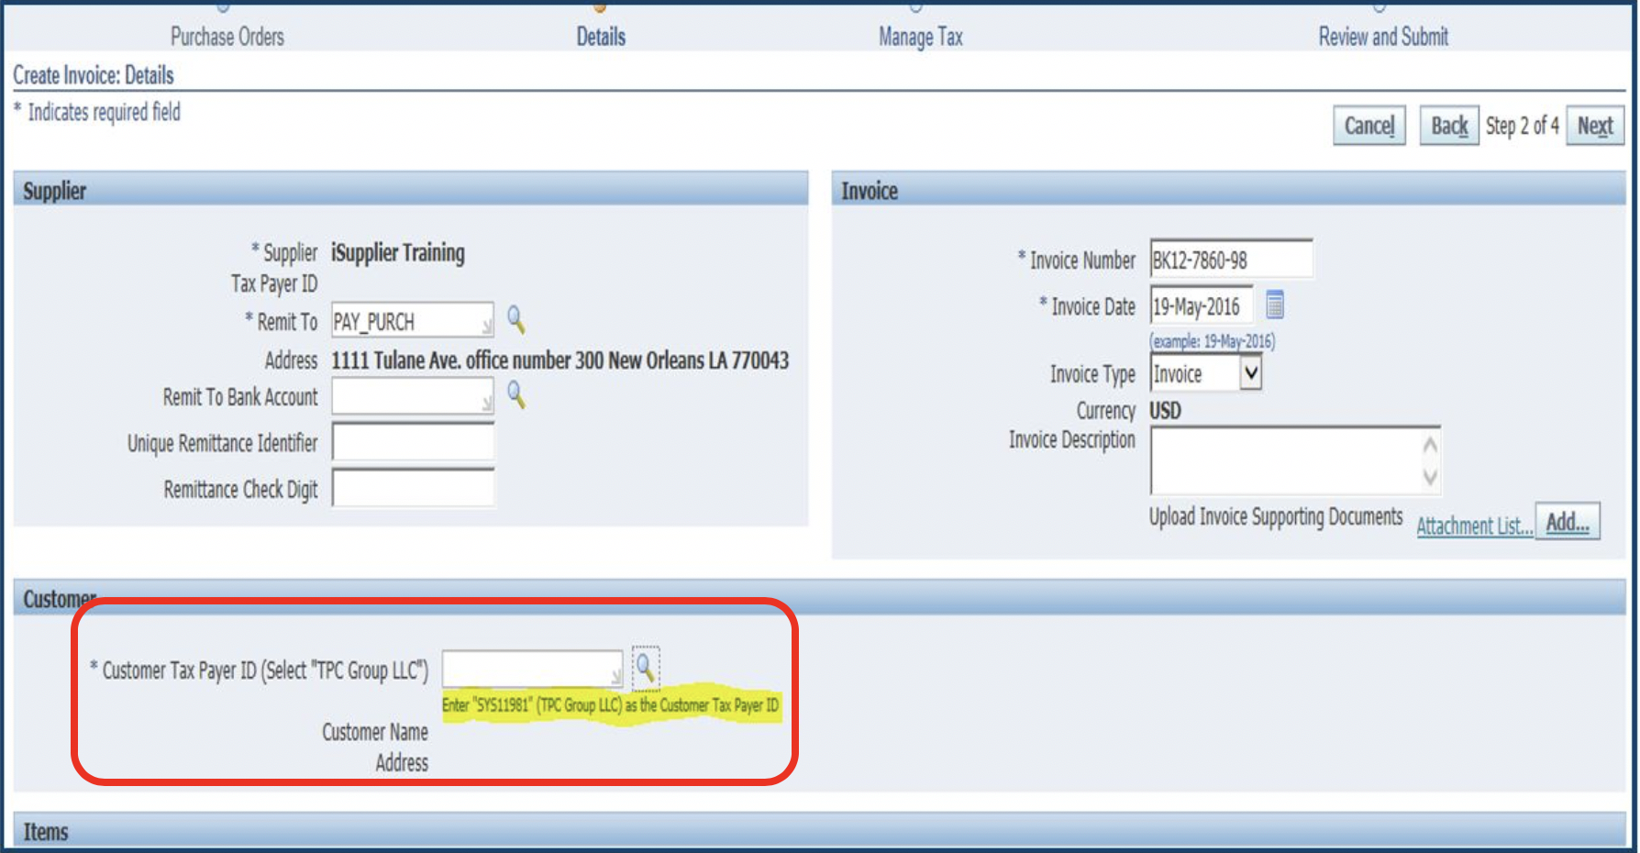Jump to the Manage Tax step
The image size is (1640, 853).
[920, 37]
